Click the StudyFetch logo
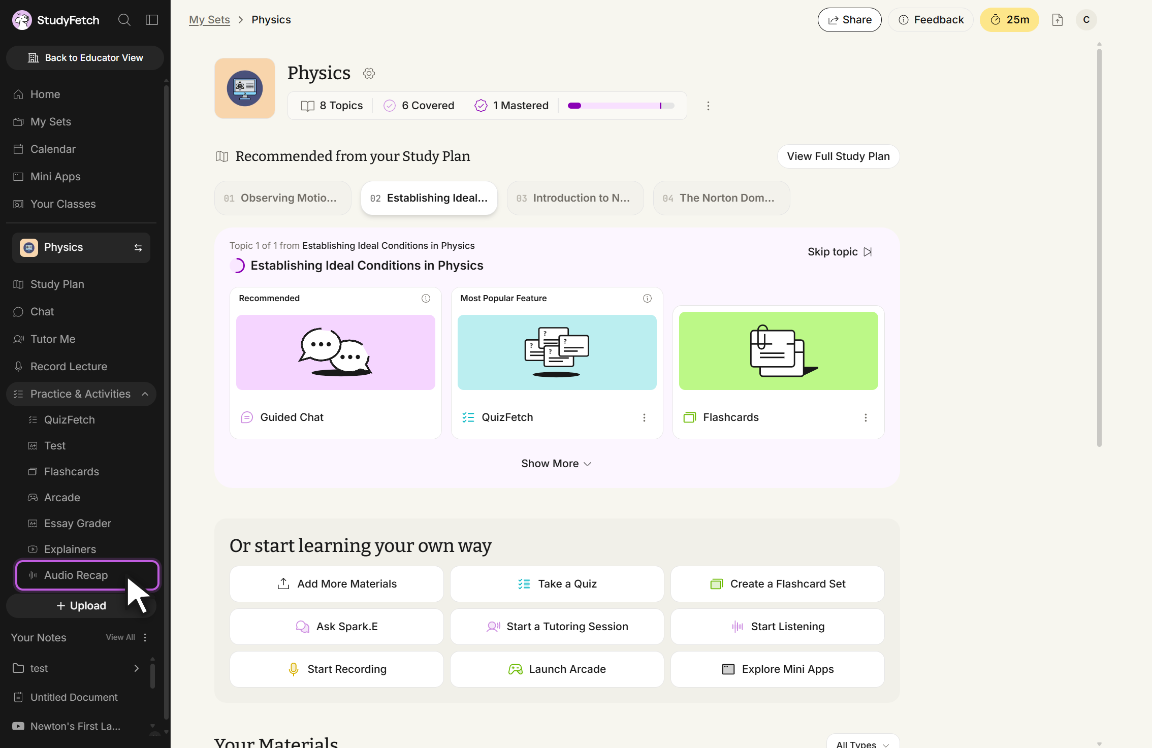This screenshot has height=748, width=1152. [x=56, y=20]
